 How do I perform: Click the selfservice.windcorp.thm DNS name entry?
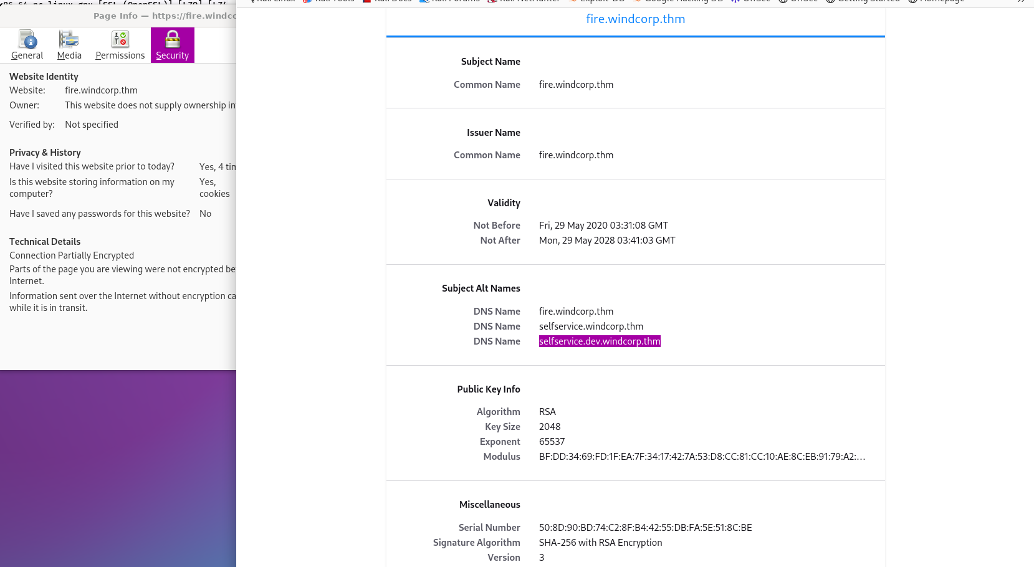point(591,326)
